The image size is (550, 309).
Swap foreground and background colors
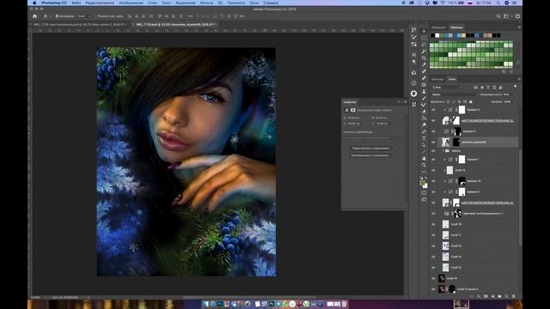coord(426,178)
